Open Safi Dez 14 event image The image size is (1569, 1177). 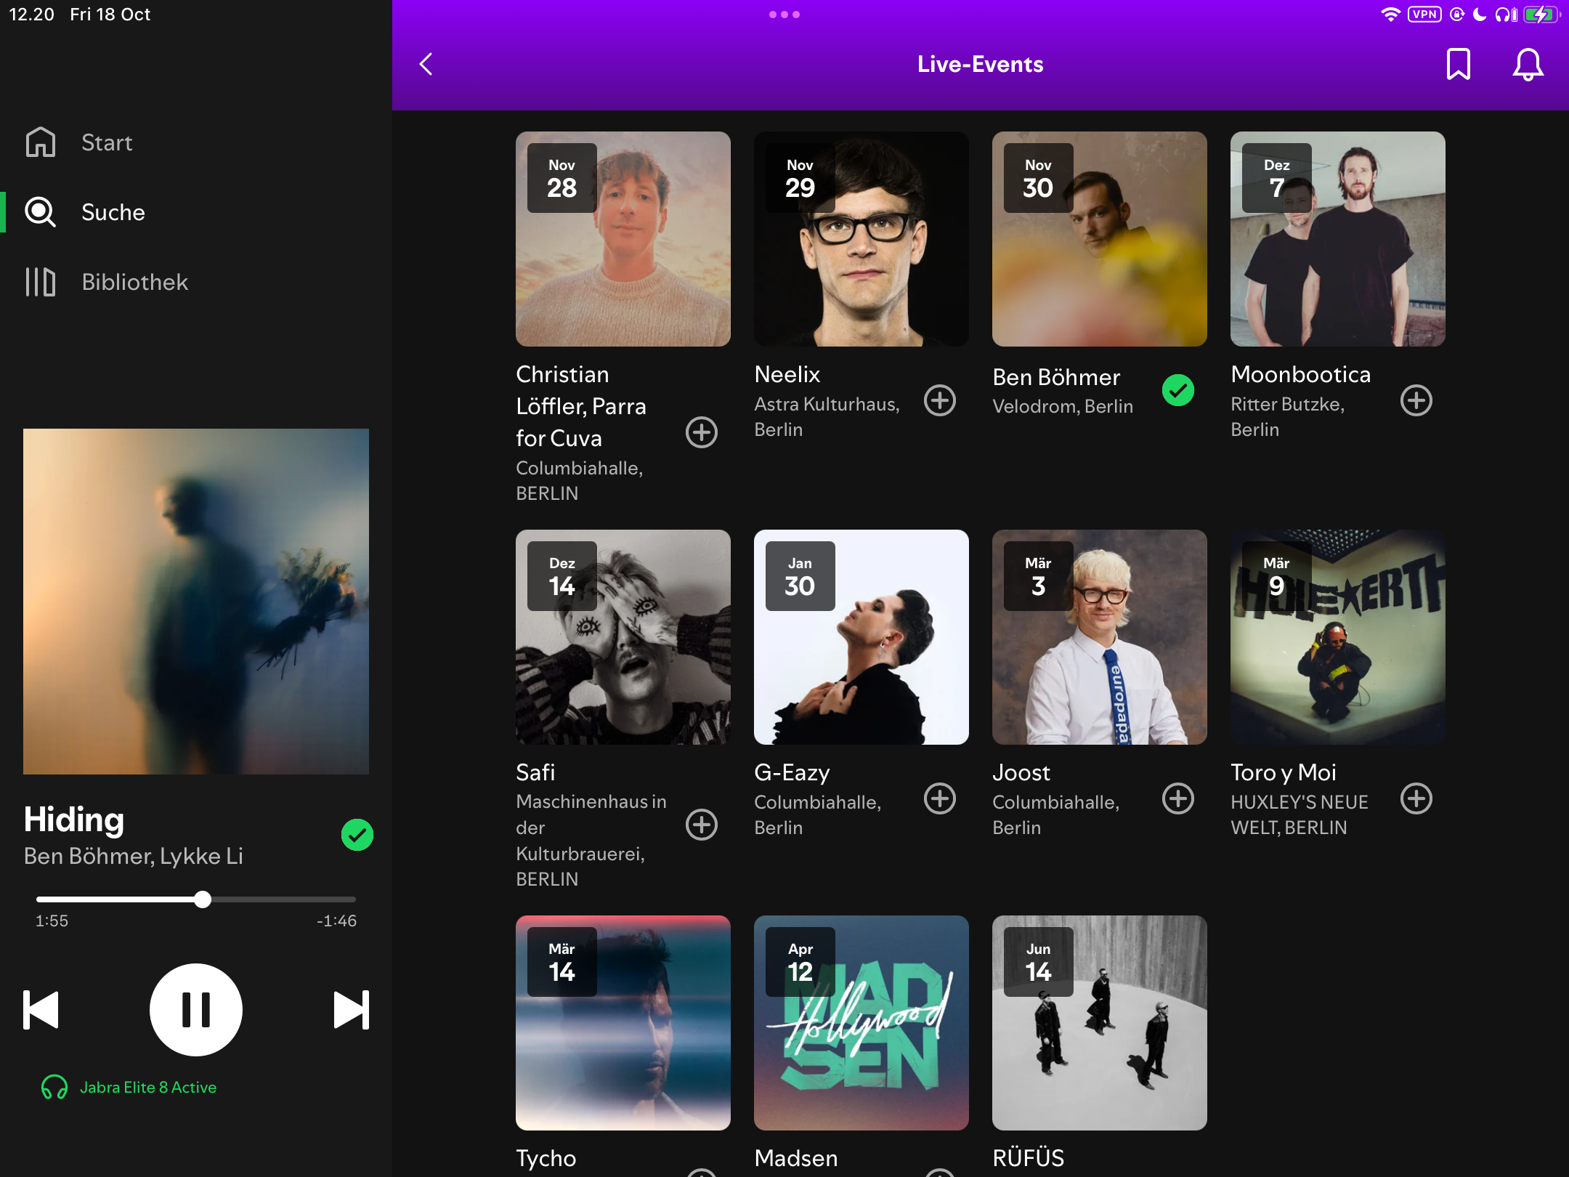pos(623,637)
